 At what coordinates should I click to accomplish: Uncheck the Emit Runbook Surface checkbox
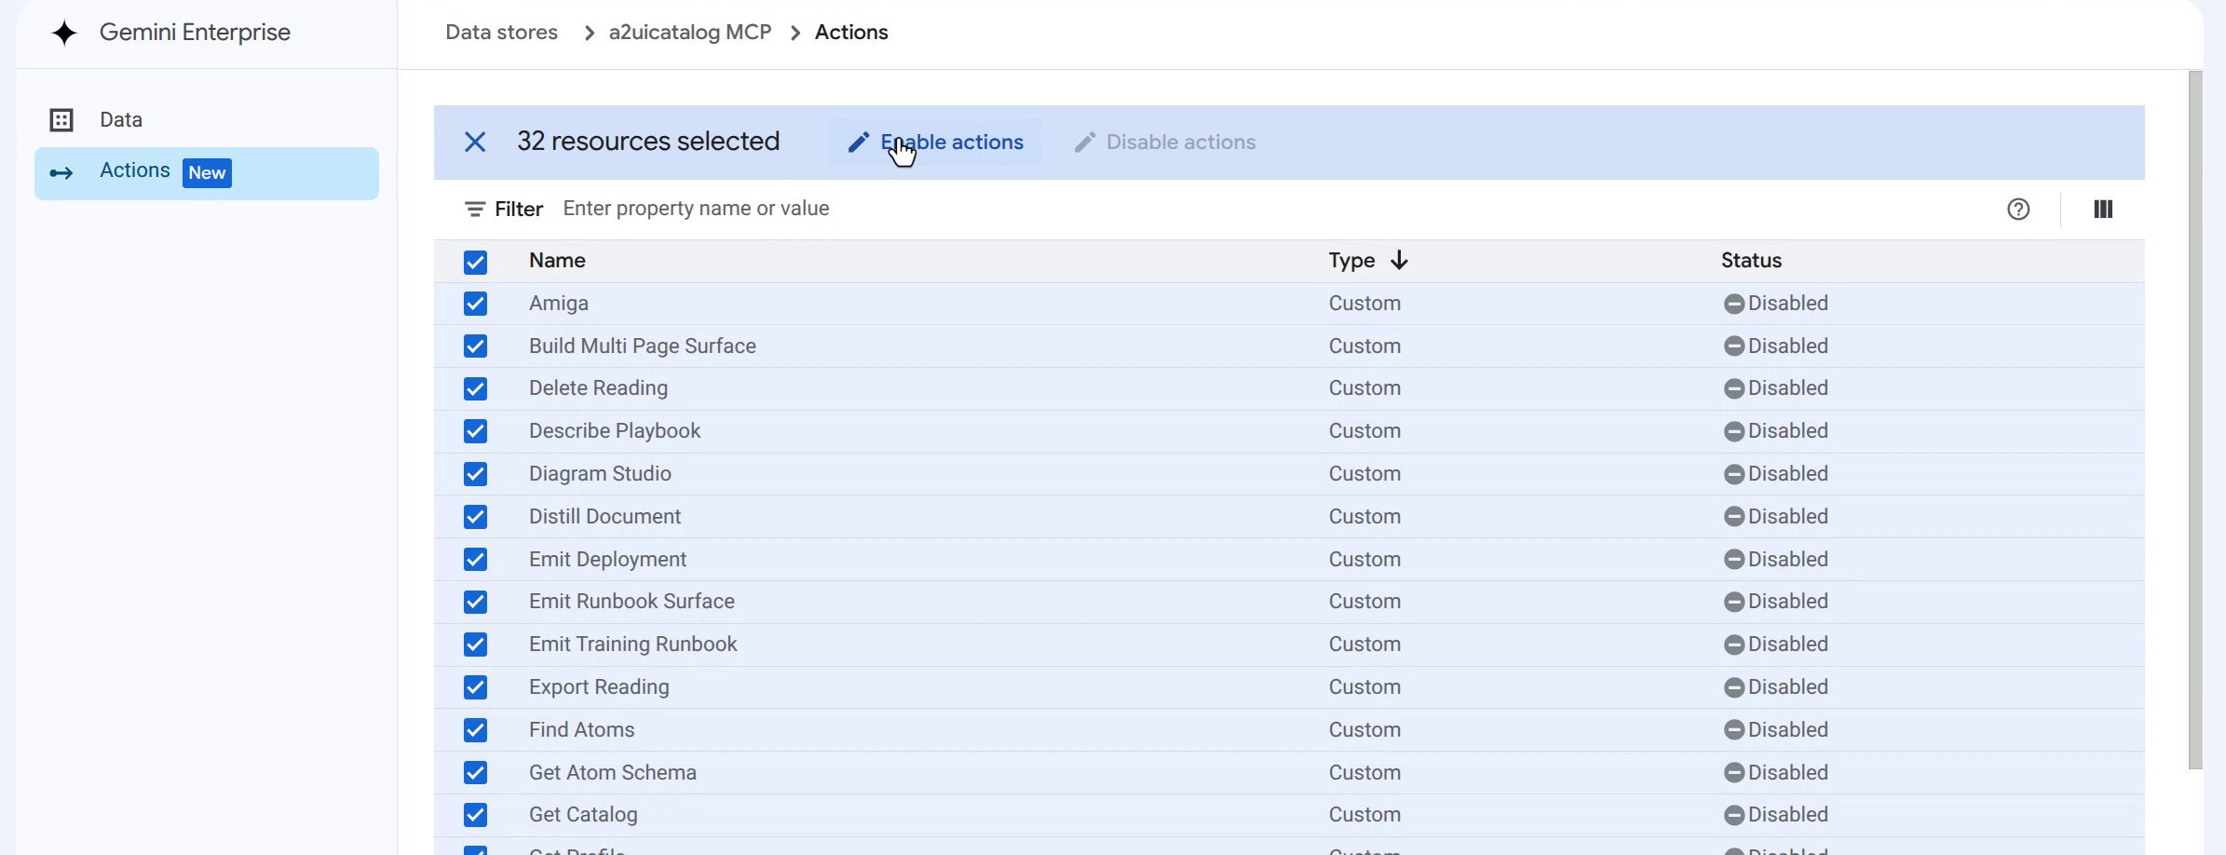click(x=475, y=602)
